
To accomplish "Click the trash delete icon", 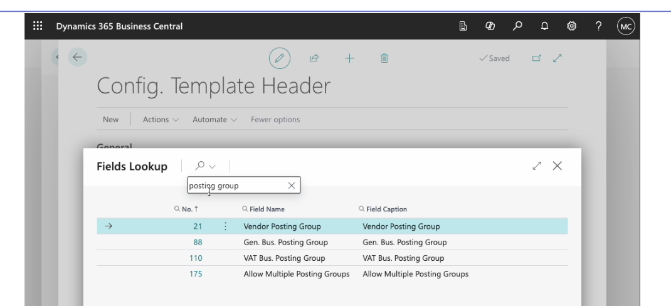I will click(383, 58).
